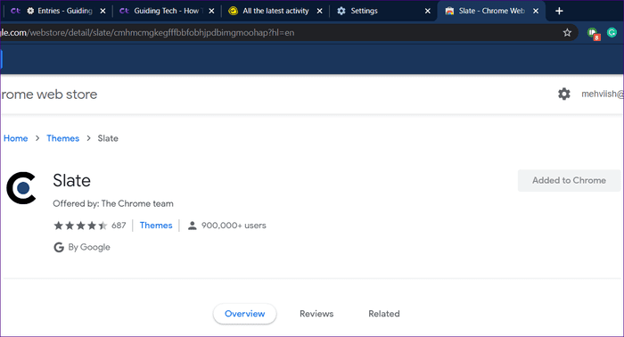Go to Home breadcrumb link
The width and height of the screenshot is (624, 337).
coord(15,138)
